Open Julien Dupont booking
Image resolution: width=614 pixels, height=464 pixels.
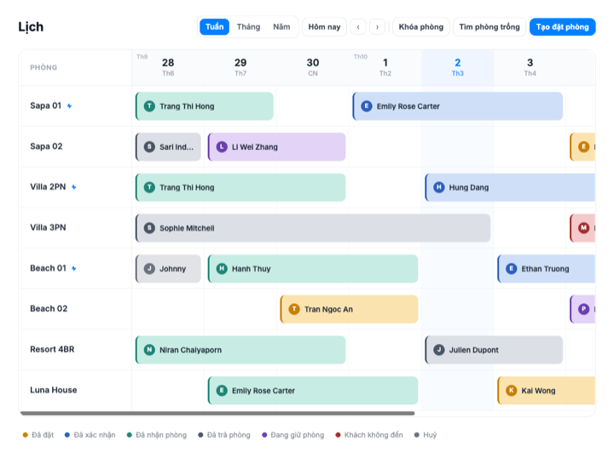494,350
